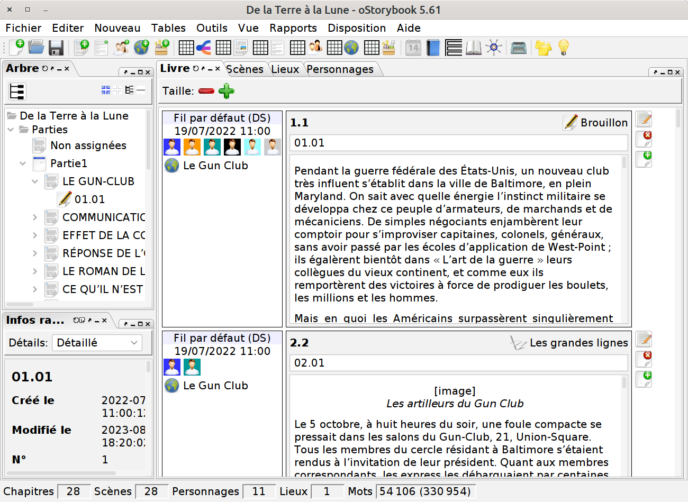Open the strands table icon
Screen dimensions: 688x502
[194, 48]
